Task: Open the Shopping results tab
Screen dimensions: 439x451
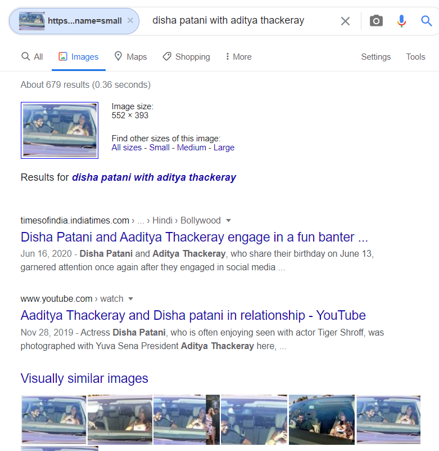Action: pos(187,57)
